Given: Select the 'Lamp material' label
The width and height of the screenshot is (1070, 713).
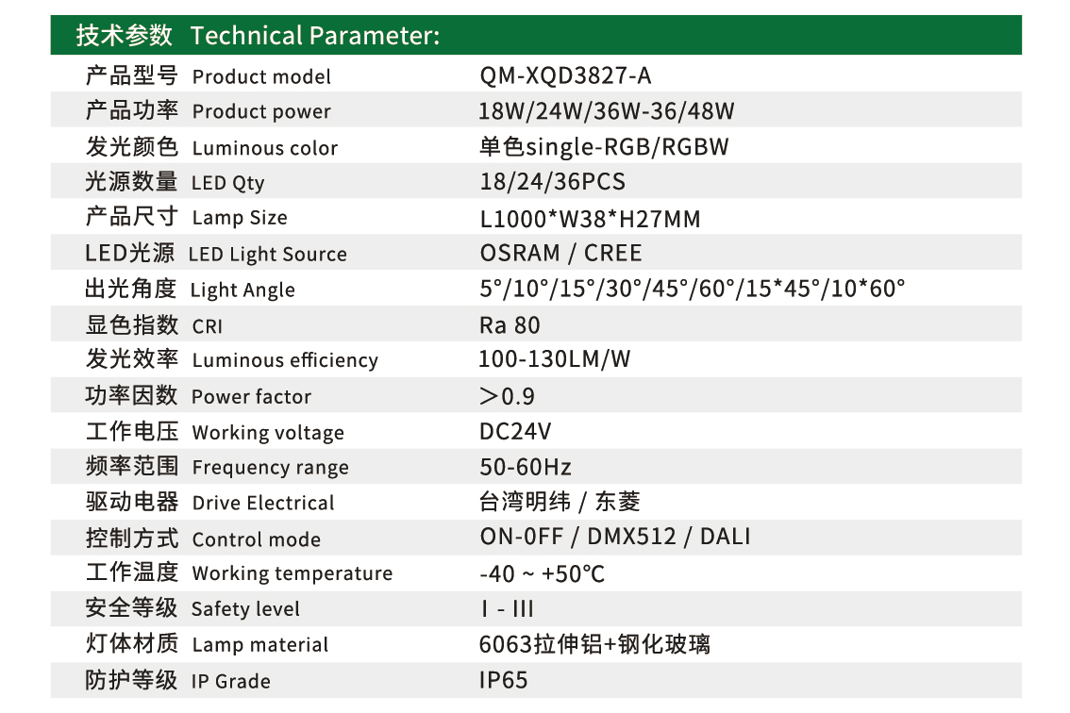Looking at the screenshot, I should click(260, 645).
